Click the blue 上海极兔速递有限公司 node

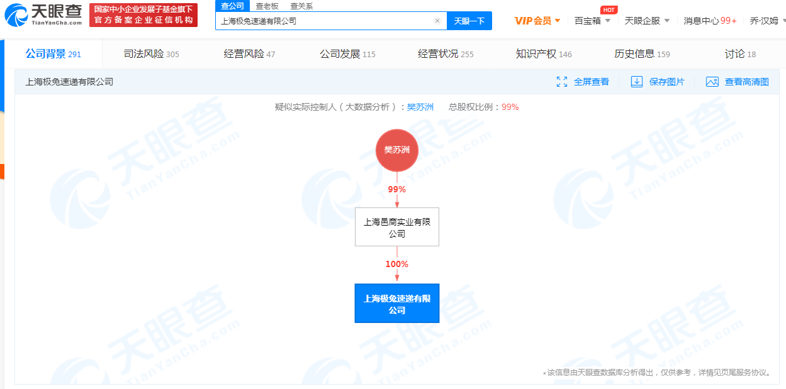397,304
